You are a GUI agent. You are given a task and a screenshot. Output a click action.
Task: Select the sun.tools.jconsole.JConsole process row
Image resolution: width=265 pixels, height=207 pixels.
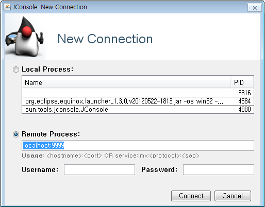(138, 109)
